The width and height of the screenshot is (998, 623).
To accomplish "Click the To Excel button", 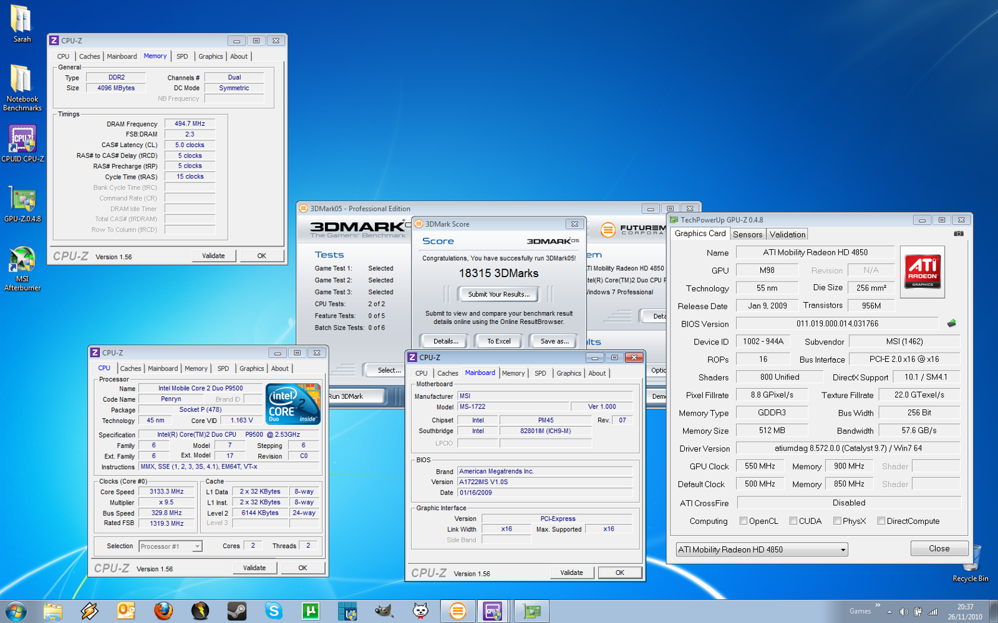I will coord(498,341).
